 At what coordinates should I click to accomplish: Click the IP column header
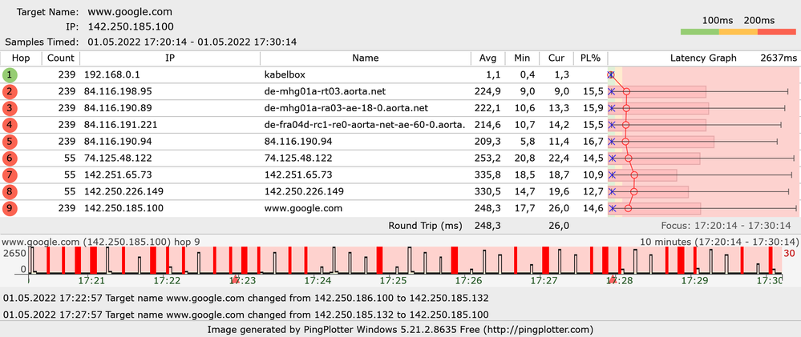(x=170, y=58)
